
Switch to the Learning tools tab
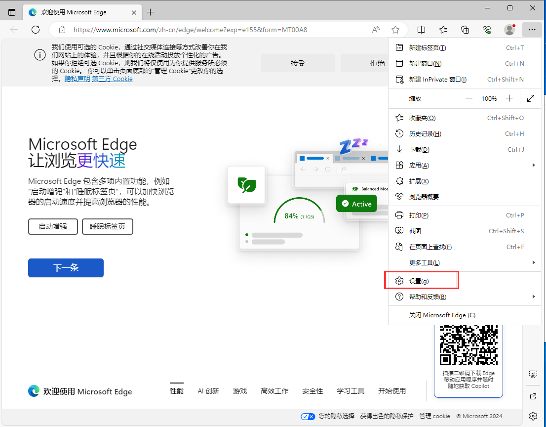tap(351, 391)
